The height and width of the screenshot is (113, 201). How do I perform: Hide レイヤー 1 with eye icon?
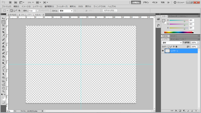pyautogui.click(x=163, y=51)
